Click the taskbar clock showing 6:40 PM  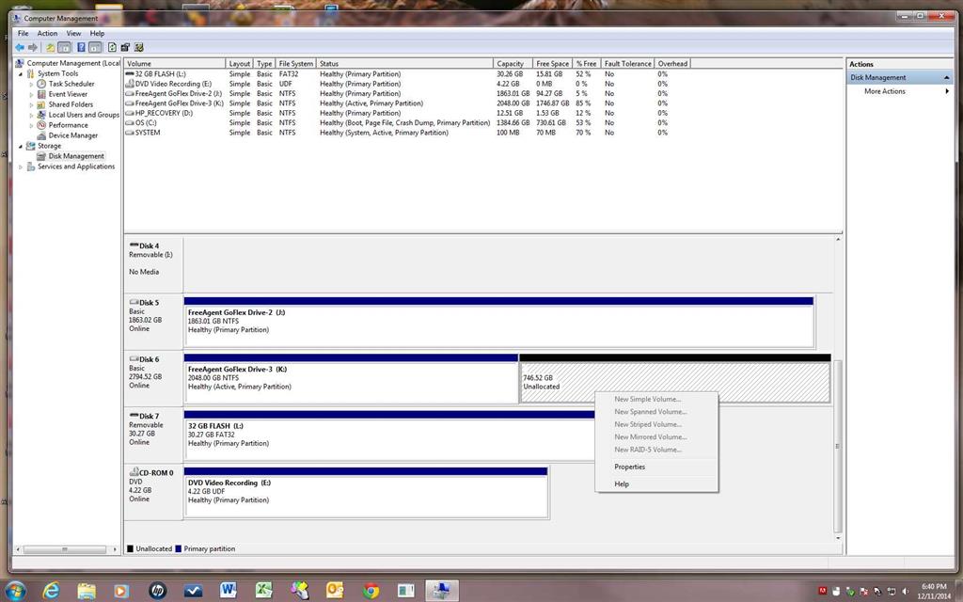click(x=934, y=591)
